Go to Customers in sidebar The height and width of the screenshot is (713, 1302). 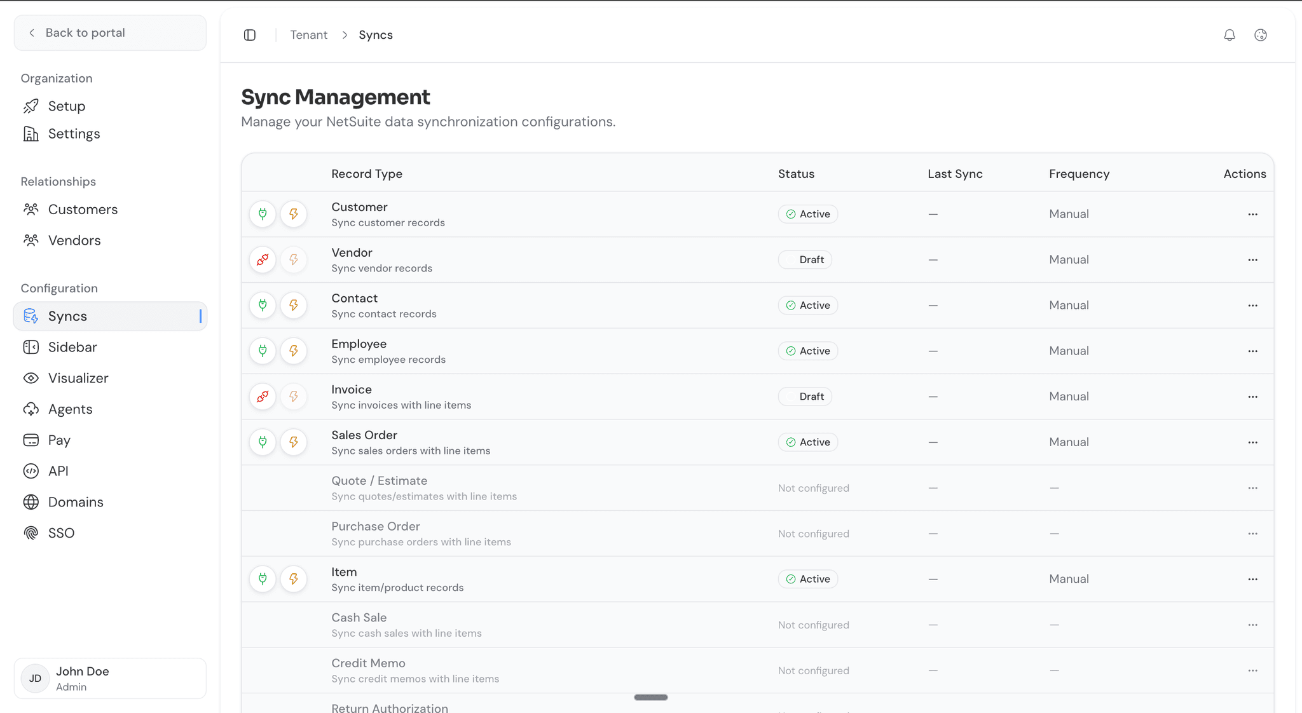(x=83, y=210)
